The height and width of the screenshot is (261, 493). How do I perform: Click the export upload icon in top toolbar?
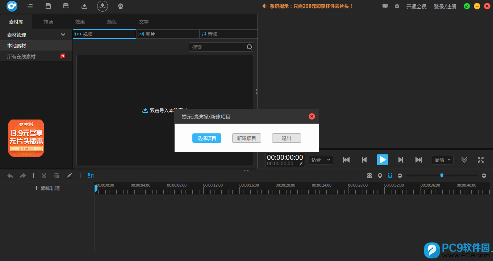click(x=103, y=6)
